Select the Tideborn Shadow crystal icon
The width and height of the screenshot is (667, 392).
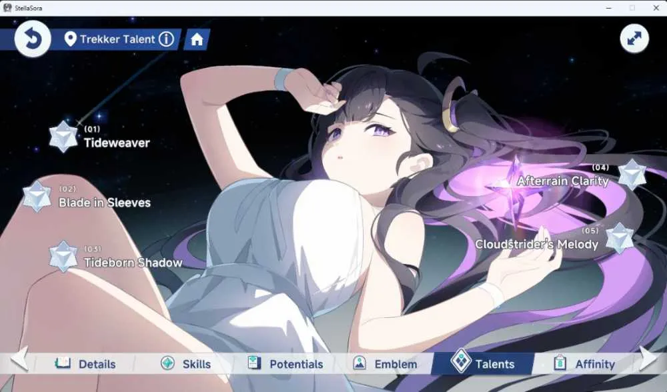coord(63,257)
